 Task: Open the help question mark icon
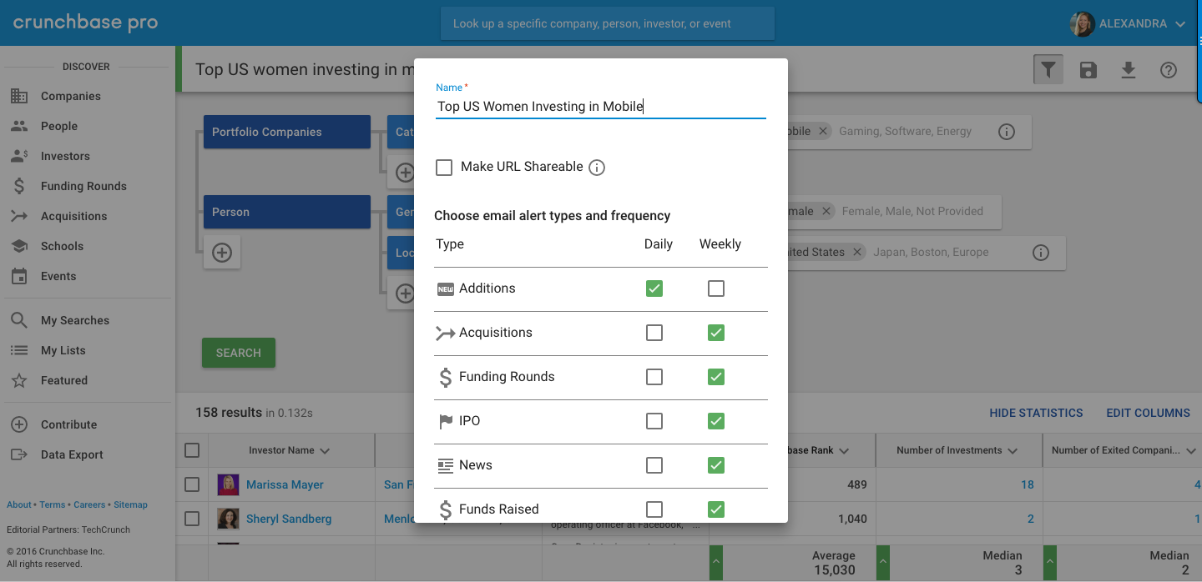click(1169, 70)
